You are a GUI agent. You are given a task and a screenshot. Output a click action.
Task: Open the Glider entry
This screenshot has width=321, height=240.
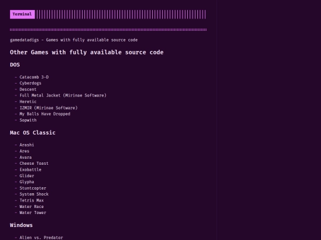click(x=27, y=176)
